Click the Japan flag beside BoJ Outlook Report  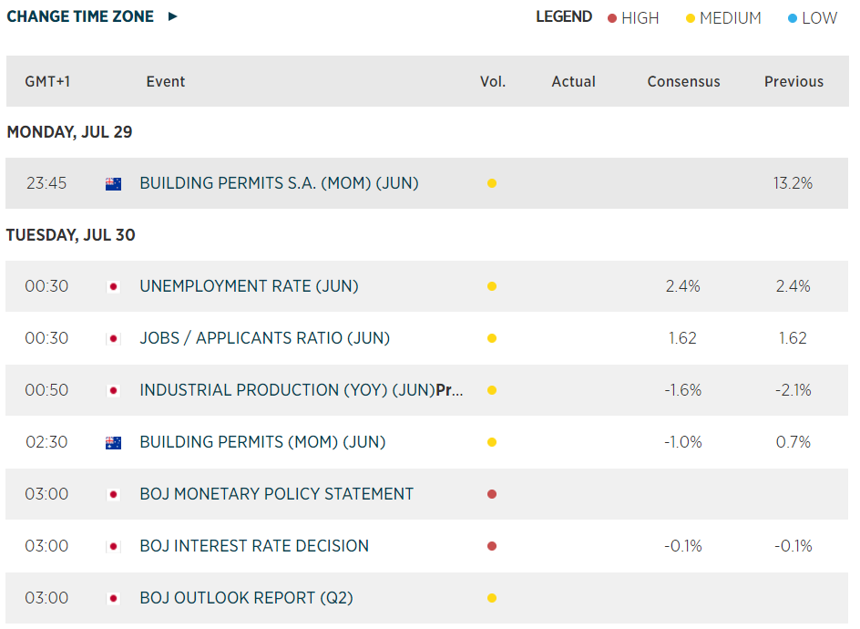pyautogui.click(x=114, y=598)
